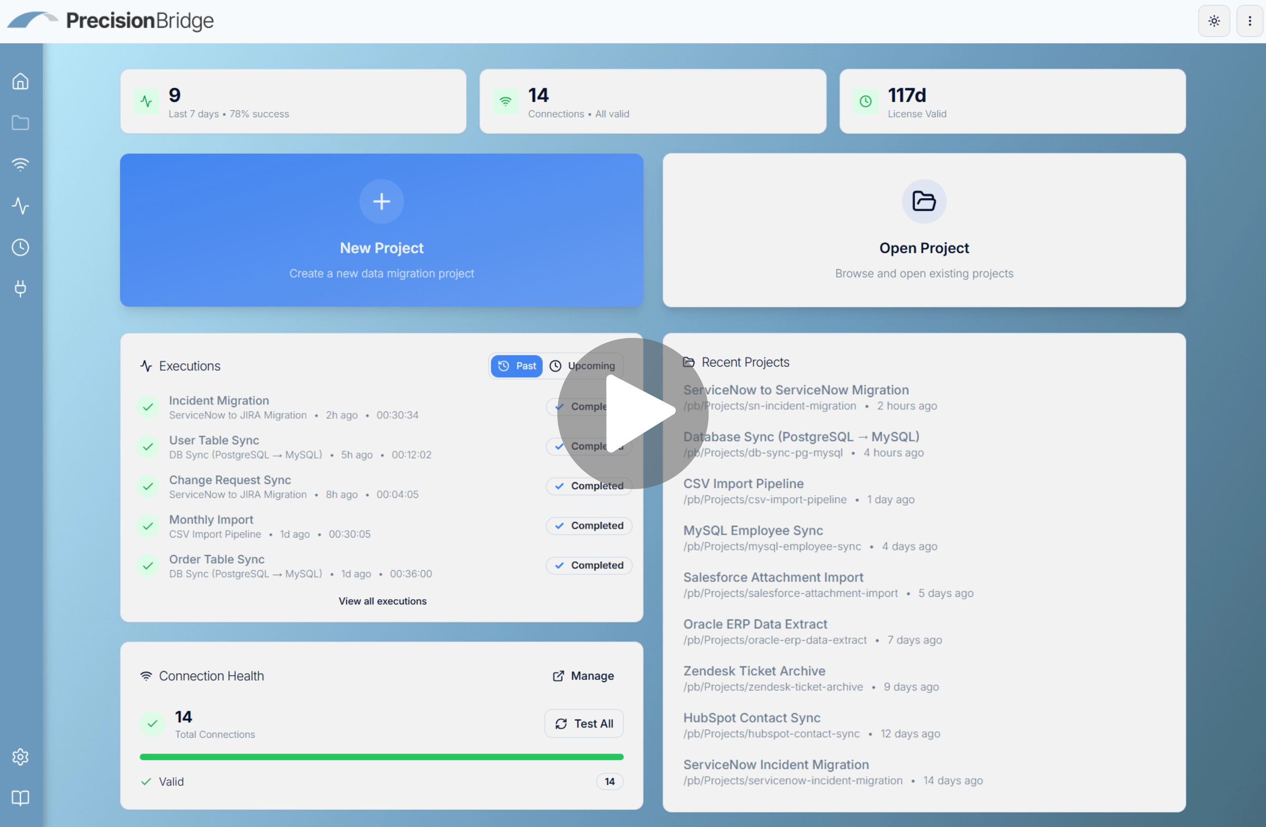Click the Valid status row label
This screenshot has height=827, width=1266.
[171, 782]
